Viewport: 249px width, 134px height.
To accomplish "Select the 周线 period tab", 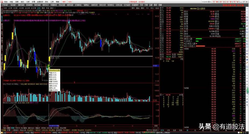I will point(43,8).
